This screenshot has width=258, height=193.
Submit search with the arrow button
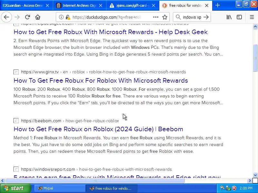[206, 17]
